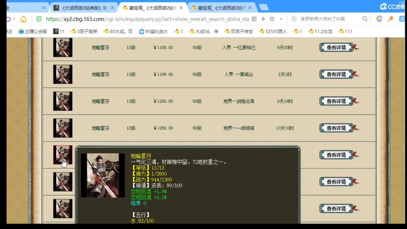Click the item thumbnail for ￥1100.00 row
The image size is (407, 229).
pyautogui.click(x=63, y=47)
